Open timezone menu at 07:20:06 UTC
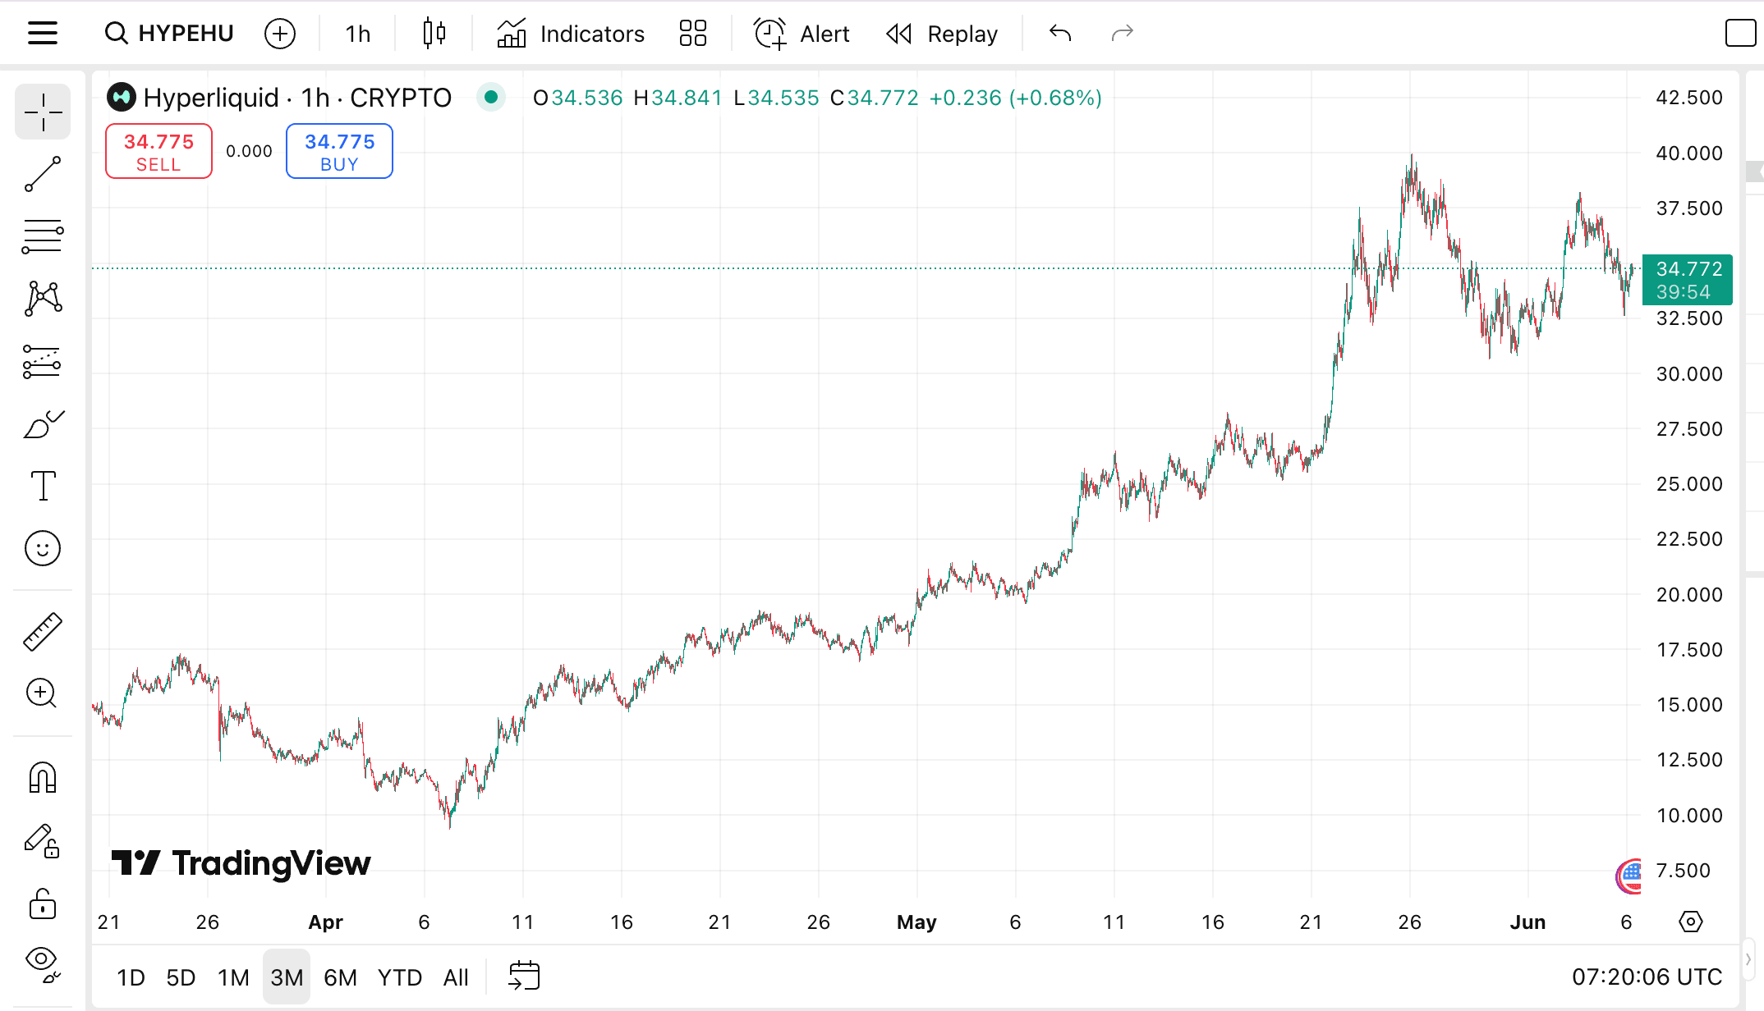The width and height of the screenshot is (1764, 1011). click(x=1647, y=977)
